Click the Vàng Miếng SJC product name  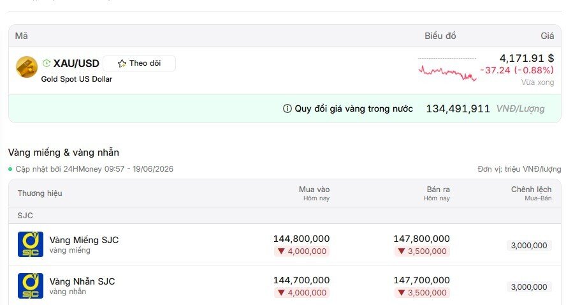click(84, 240)
